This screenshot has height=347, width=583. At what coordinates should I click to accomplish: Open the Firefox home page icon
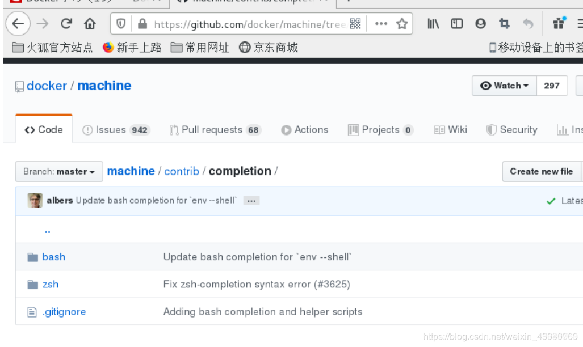pyautogui.click(x=90, y=24)
